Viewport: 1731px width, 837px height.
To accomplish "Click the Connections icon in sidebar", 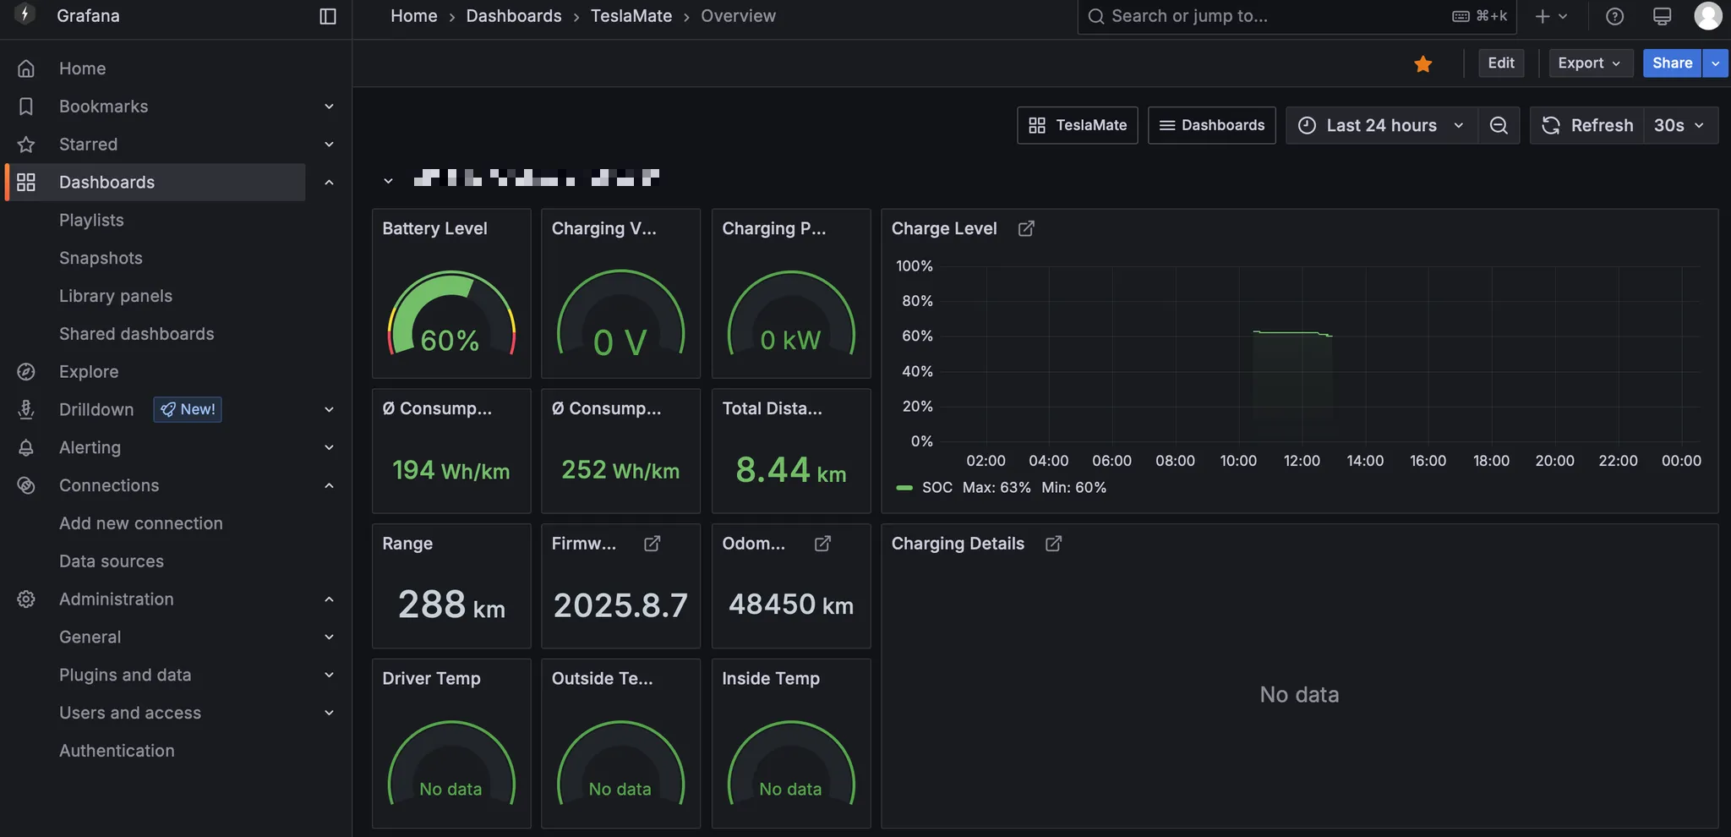I will 26,485.
